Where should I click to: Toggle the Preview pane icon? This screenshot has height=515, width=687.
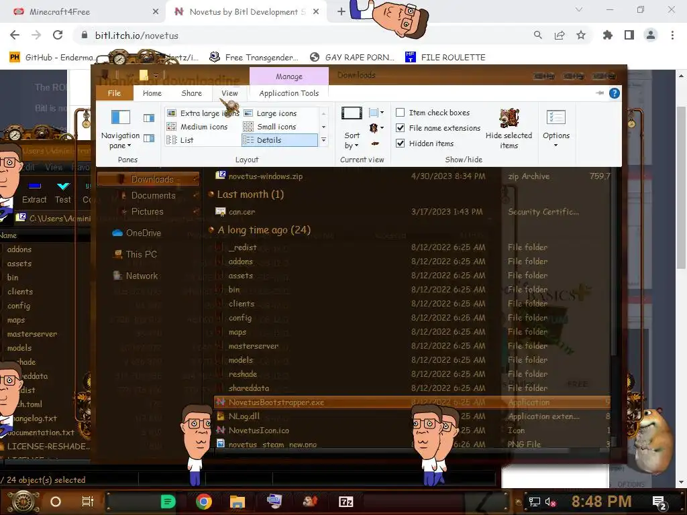pyautogui.click(x=149, y=118)
